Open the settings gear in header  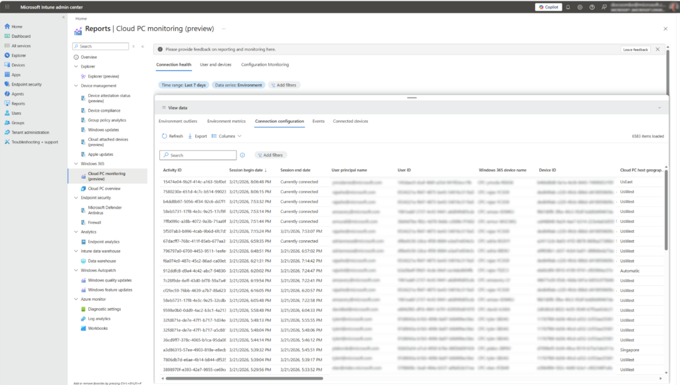coord(580,7)
